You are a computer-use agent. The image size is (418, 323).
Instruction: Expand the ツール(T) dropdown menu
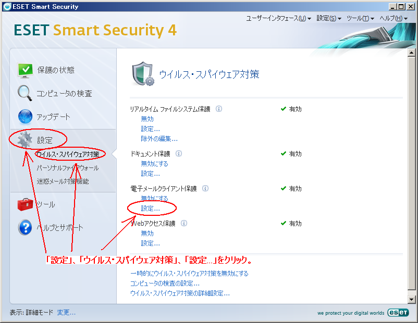(x=361, y=18)
